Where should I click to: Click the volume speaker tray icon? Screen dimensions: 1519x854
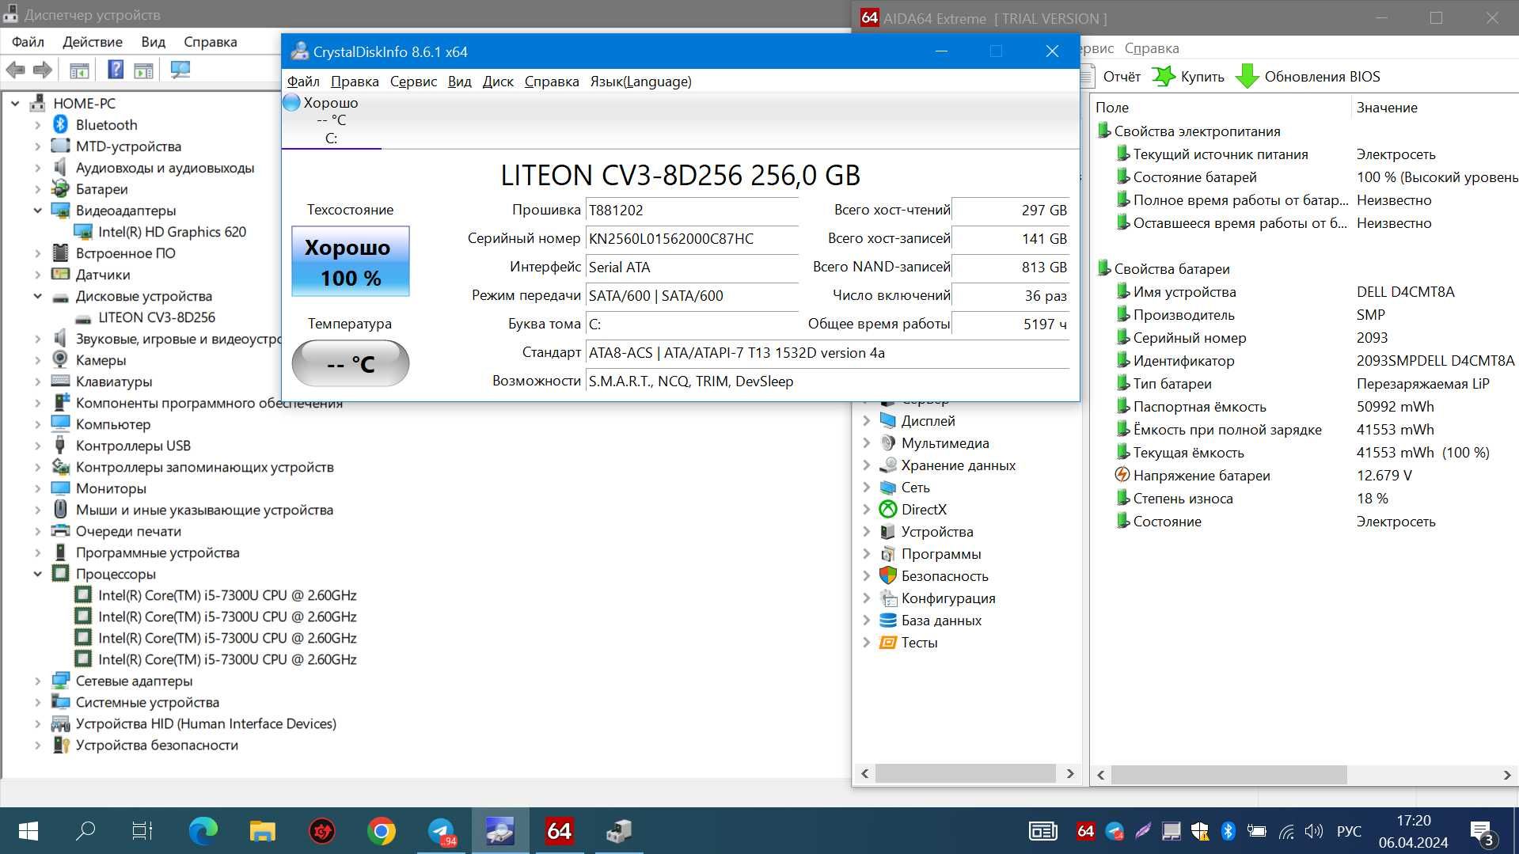click(x=1314, y=830)
